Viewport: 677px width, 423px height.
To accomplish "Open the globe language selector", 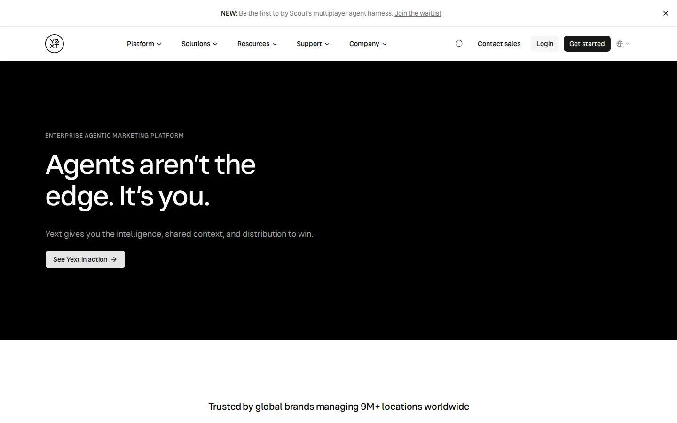I will pos(623,44).
